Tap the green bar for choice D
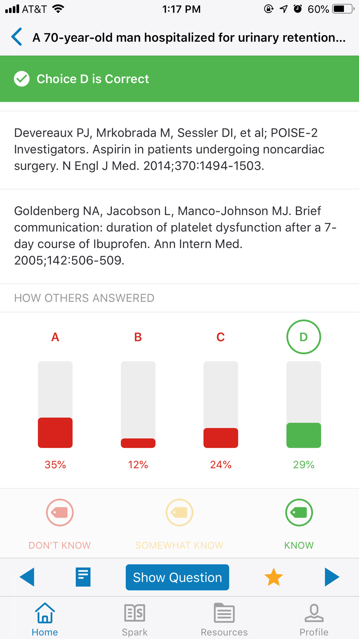 (x=303, y=435)
